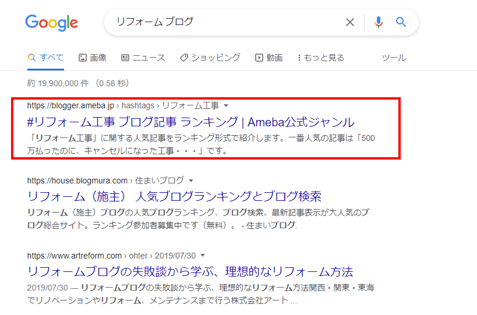Open the Ameba公式ジャンル ranking result
477x315 pixels.
pyautogui.click(x=190, y=122)
